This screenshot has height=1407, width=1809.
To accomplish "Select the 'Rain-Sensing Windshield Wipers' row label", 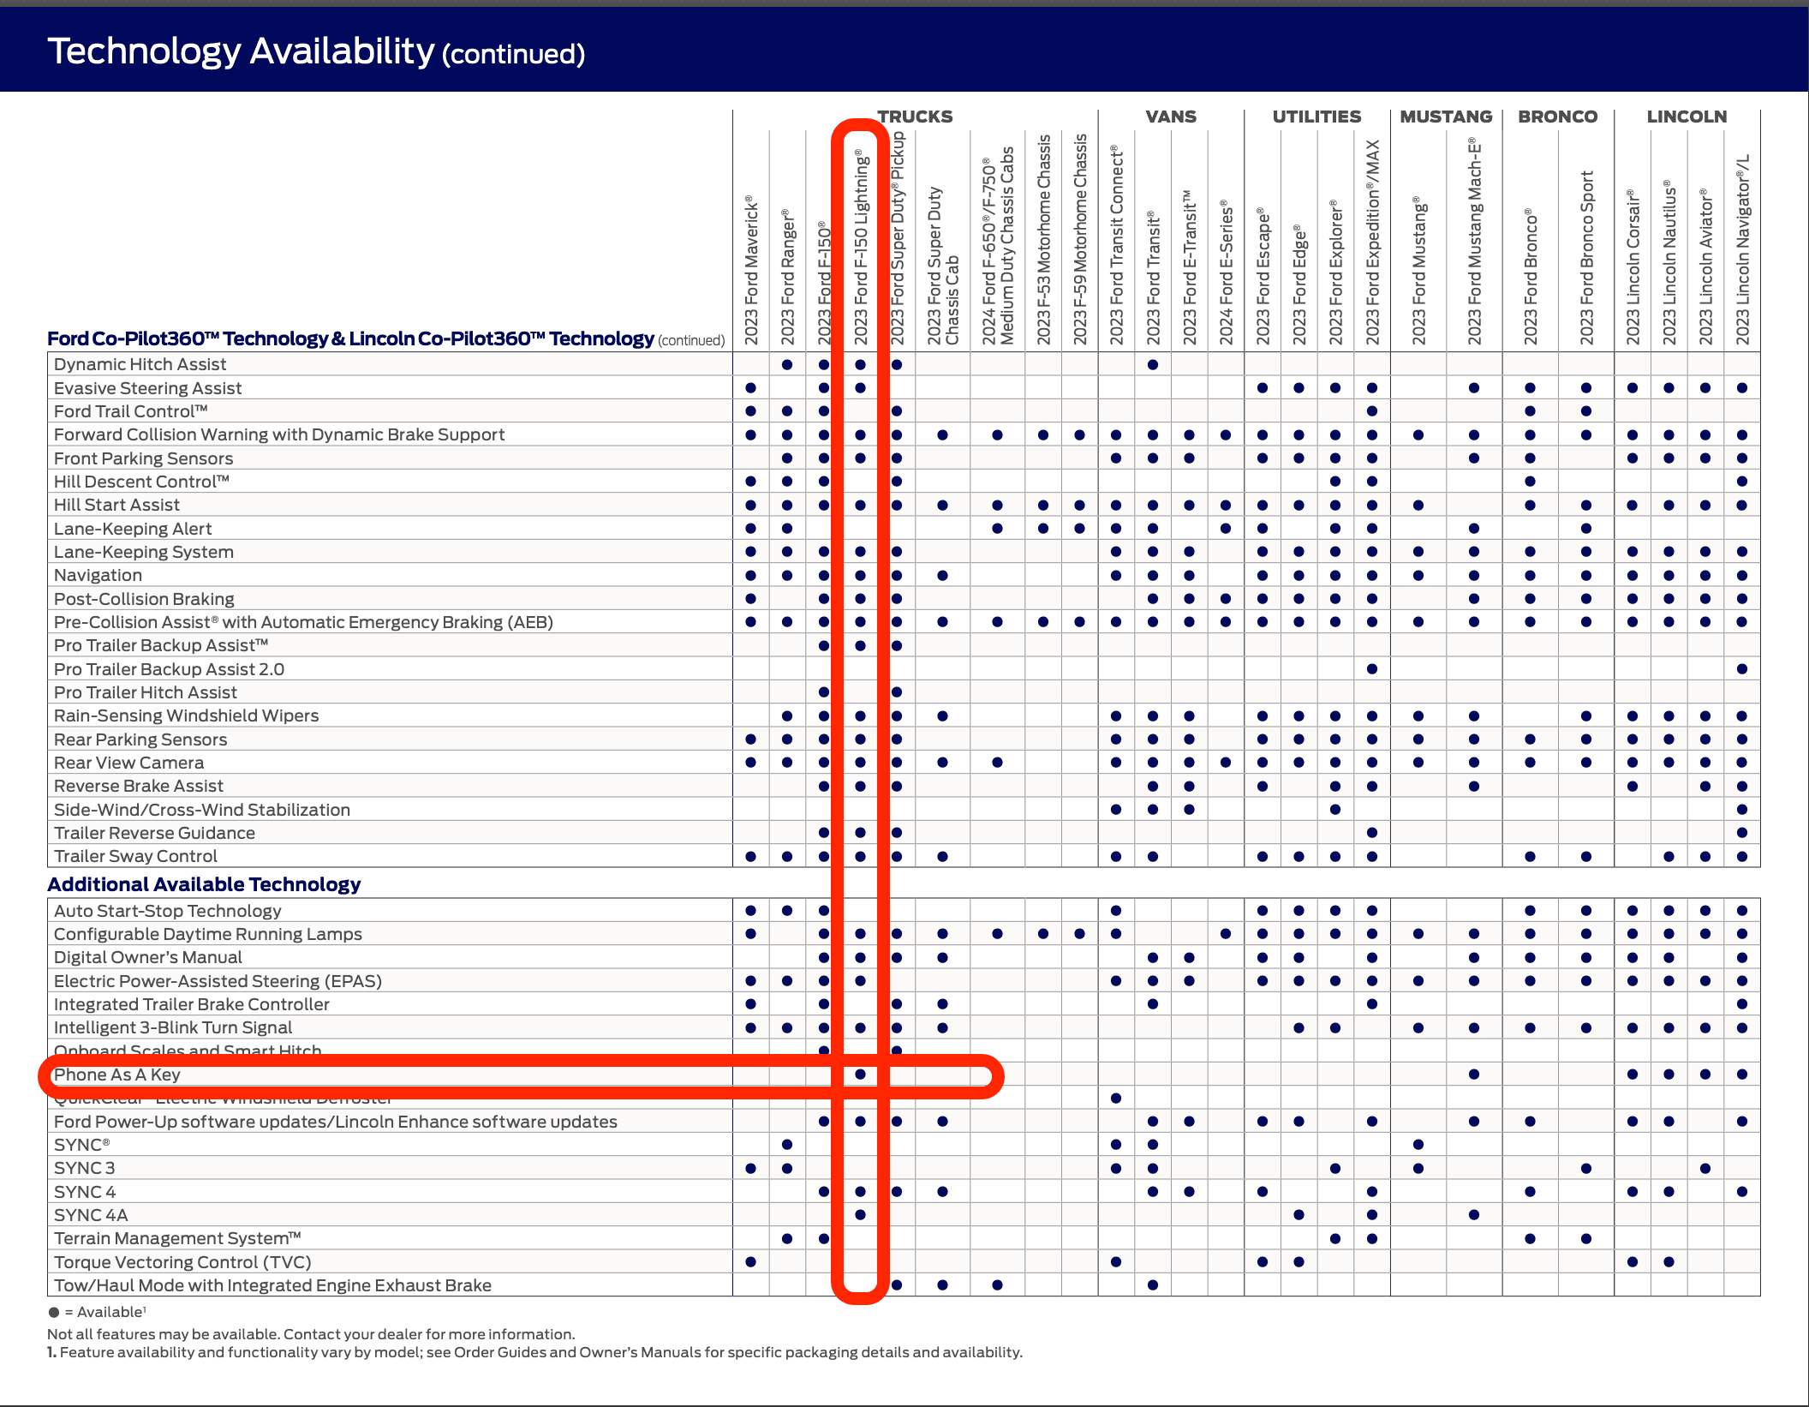I will click(186, 715).
